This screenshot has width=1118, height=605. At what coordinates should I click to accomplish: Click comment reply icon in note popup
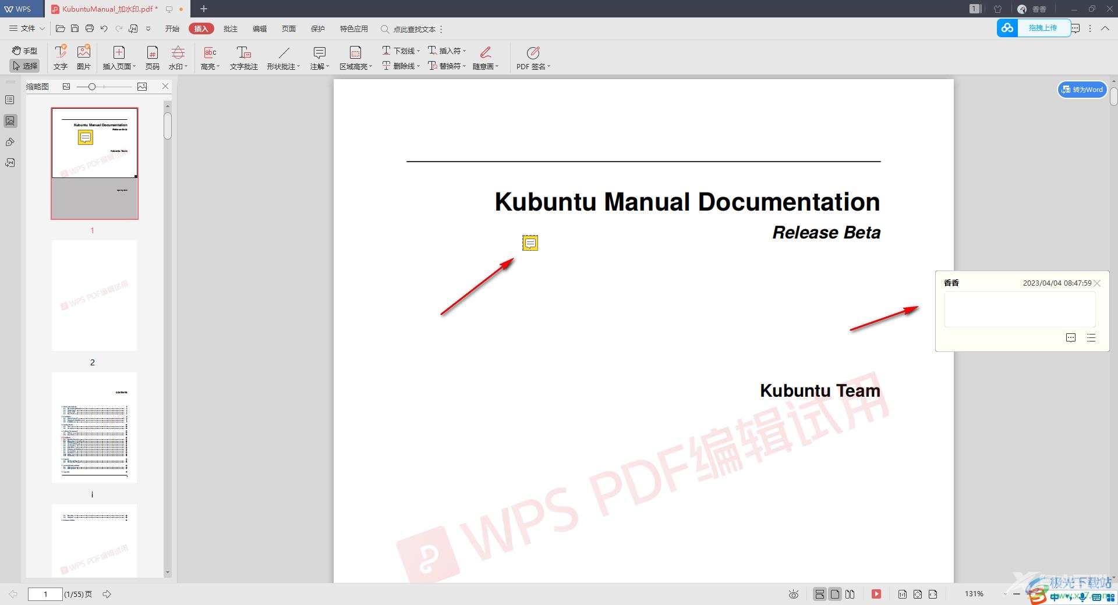pyautogui.click(x=1071, y=337)
